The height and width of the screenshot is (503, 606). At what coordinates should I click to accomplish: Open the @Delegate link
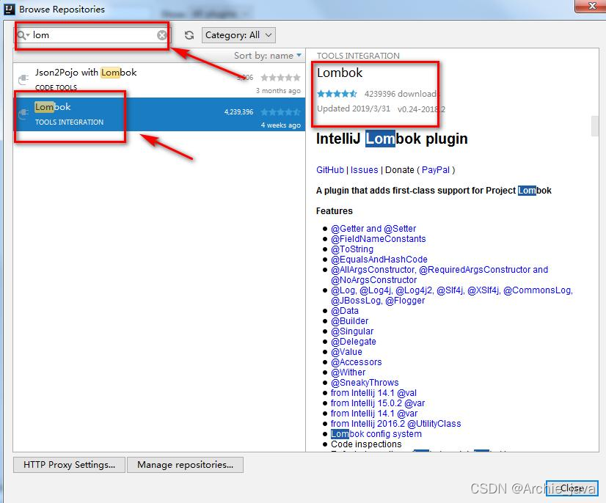353,342
